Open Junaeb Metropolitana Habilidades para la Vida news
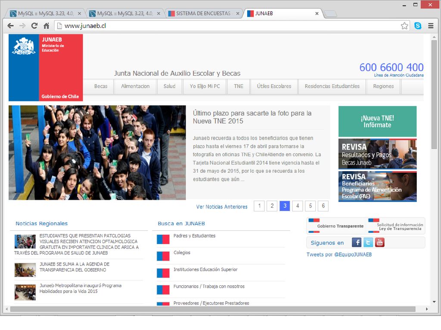Image resolution: width=441 pixels, height=330 pixels. pos(81,288)
